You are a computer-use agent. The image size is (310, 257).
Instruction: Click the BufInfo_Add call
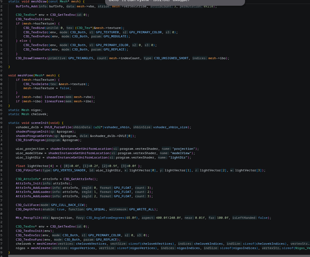click(x=26, y=6)
